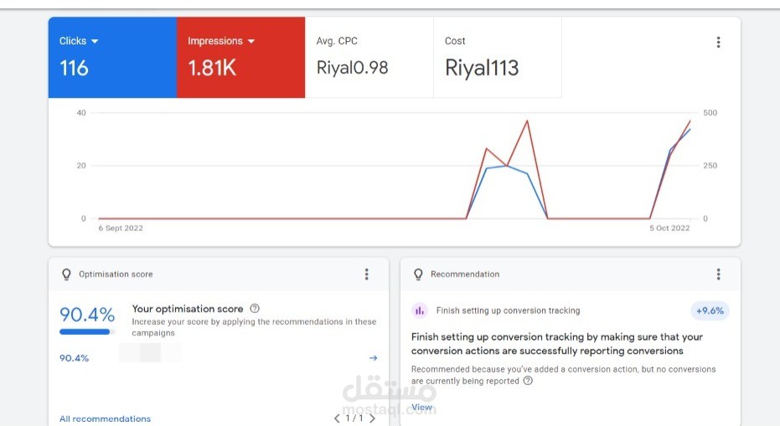Go to next recommendation page

(373, 418)
